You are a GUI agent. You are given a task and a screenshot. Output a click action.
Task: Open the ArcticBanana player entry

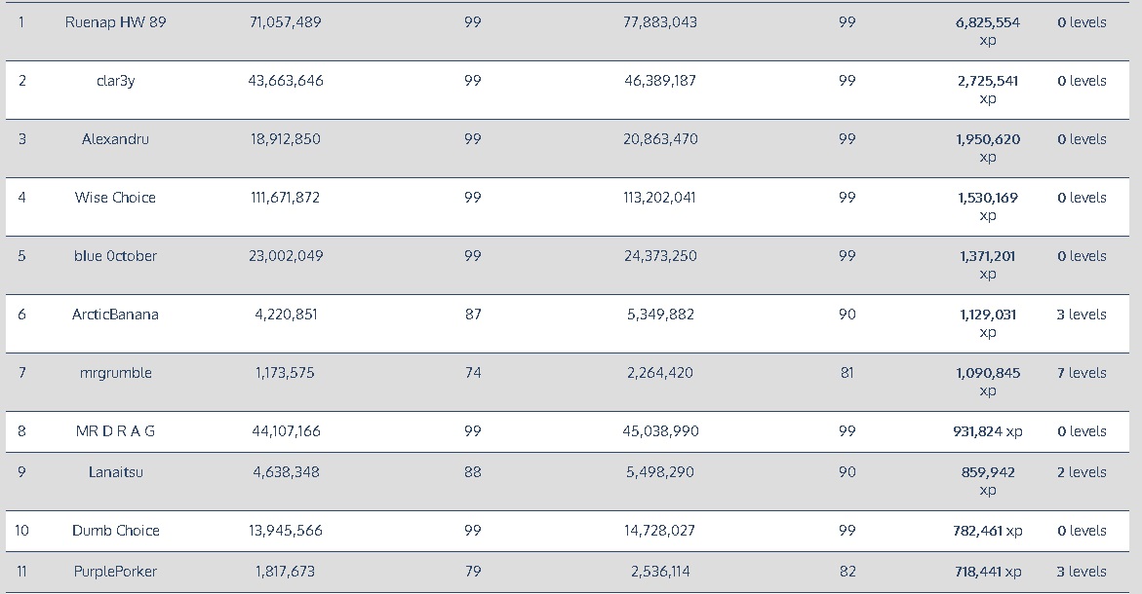coord(115,315)
